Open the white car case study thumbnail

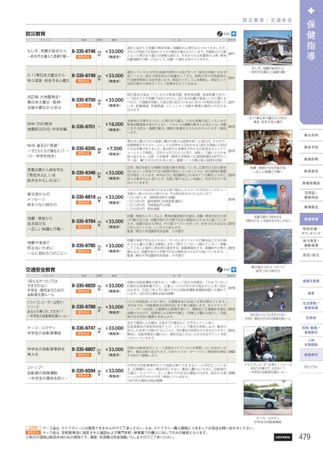point(268,398)
